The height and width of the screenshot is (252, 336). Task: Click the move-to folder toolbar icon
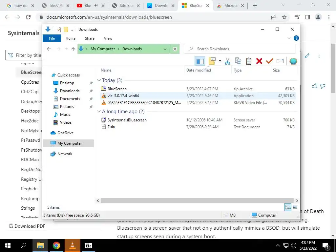tap(212, 61)
